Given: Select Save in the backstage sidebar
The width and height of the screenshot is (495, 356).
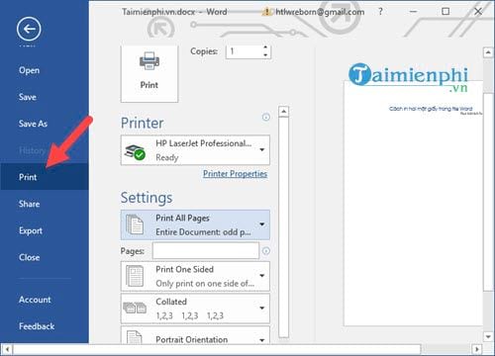Looking at the screenshot, I should click(x=28, y=97).
